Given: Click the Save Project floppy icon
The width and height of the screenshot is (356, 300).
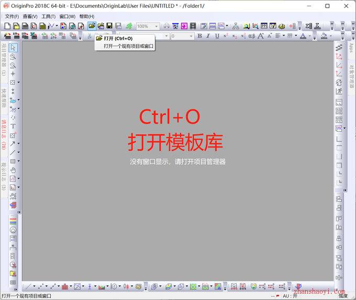Looking at the screenshot, I should [109, 26].
